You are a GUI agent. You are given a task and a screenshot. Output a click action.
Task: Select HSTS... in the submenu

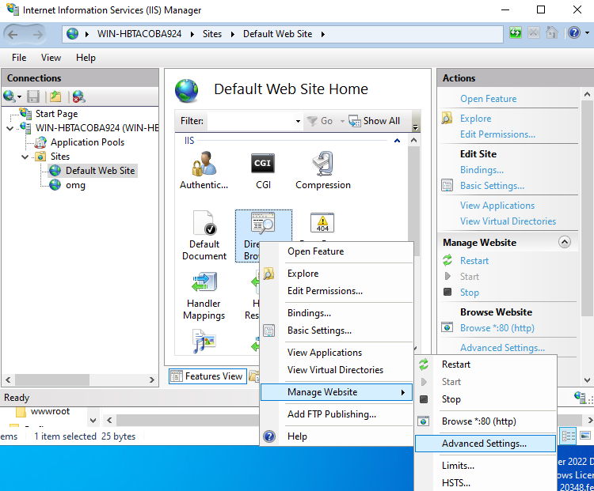click(485, 482)
